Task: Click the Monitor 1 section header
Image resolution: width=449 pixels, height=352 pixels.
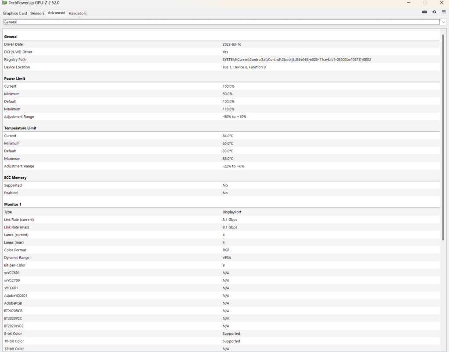Action: (x=13, y=204)
